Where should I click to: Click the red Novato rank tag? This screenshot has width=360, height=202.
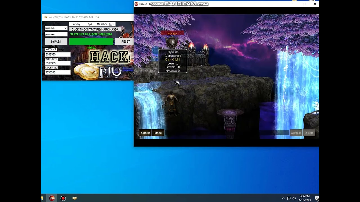(x=172, y=33)
